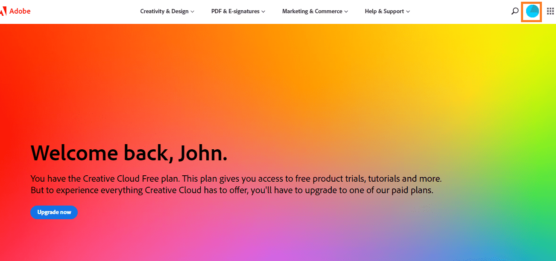
Task: Click the red Adobe 'A' mark
Action: [x=4, y=11]
